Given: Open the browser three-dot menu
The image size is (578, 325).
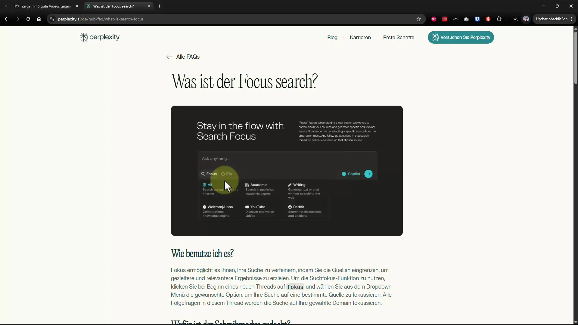Looking at the screenshot, I should tap(571, 19).
